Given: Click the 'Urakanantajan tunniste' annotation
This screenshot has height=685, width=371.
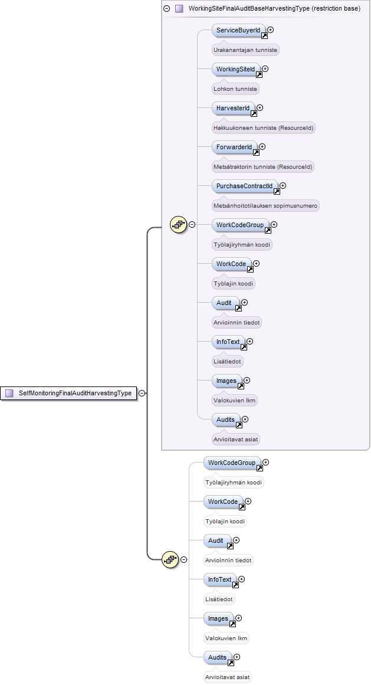Looking at the screenshot, I should click(245, 50).
